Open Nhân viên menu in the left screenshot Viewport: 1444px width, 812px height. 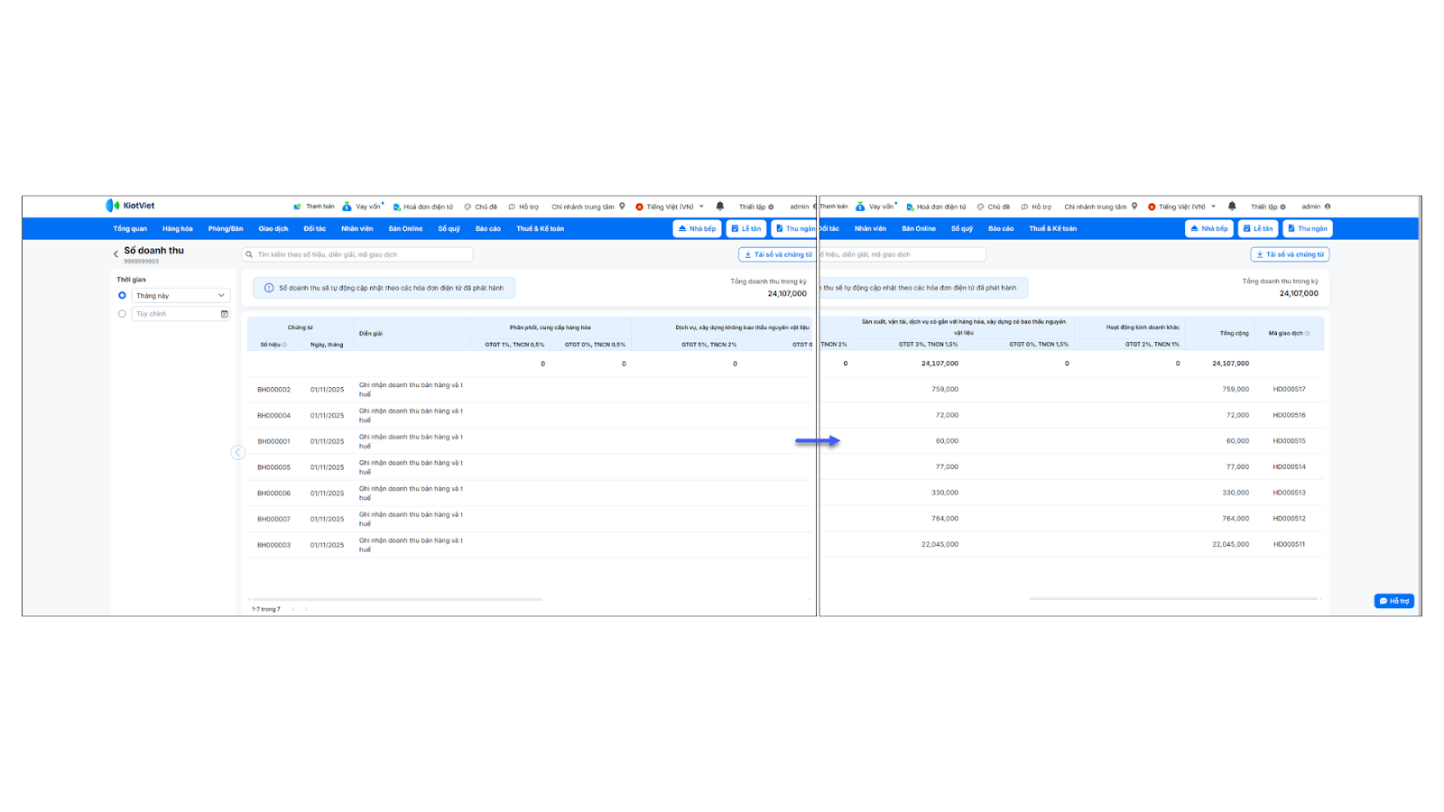pos(356,229)
